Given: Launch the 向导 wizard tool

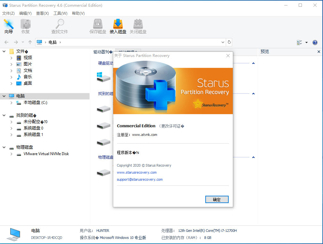Looking at the screenshot, I should click(9, 26).
